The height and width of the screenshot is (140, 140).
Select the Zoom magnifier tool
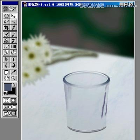click(x=13, y=78)
